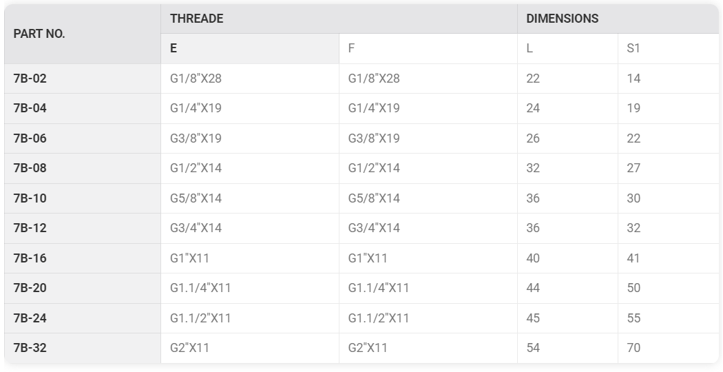723x372 pixels.
Task: Select part number 7B-24
Action: (x=83, y=318)
